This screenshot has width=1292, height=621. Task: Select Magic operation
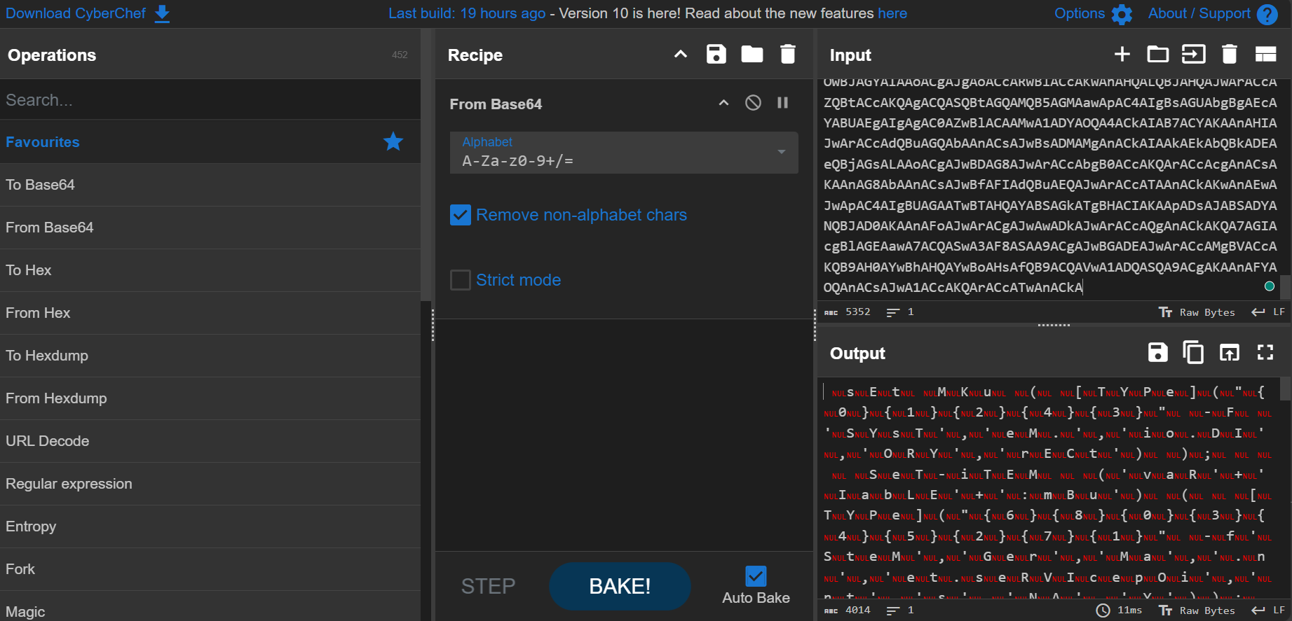pos(210,606)
